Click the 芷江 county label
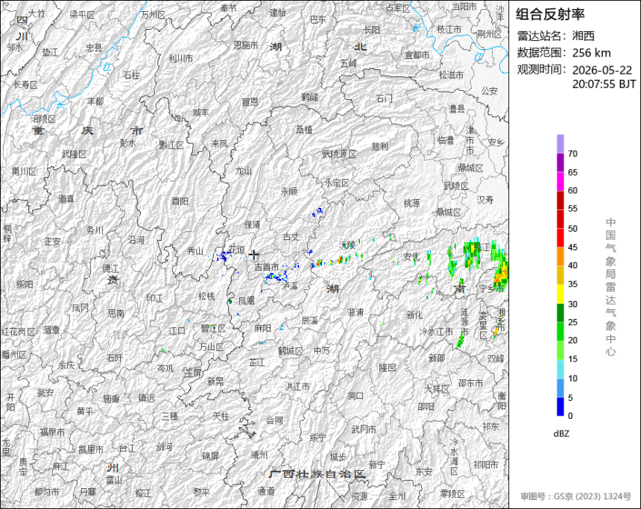 click(256, 362)
